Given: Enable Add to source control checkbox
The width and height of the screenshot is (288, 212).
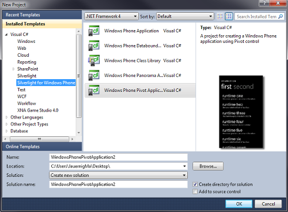Looking at the screenshot, I should [x=195, y=192].
